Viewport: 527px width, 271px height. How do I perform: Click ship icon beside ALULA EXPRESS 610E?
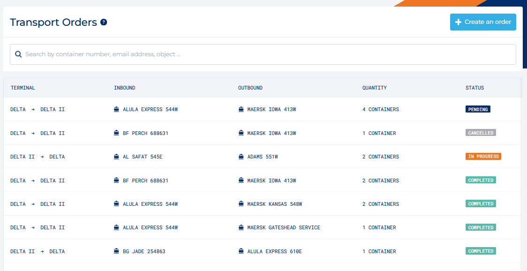tap(241, 251)
